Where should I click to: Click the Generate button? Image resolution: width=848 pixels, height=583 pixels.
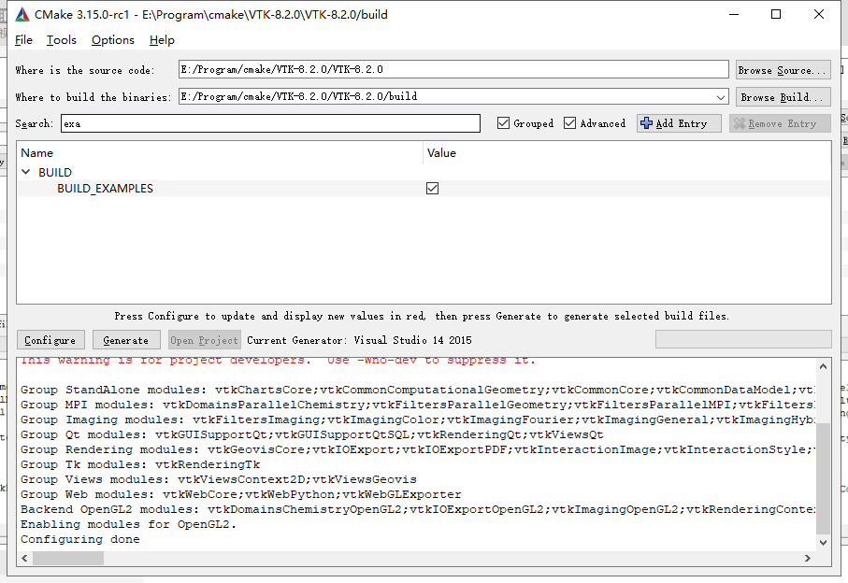tap(126, 340)
